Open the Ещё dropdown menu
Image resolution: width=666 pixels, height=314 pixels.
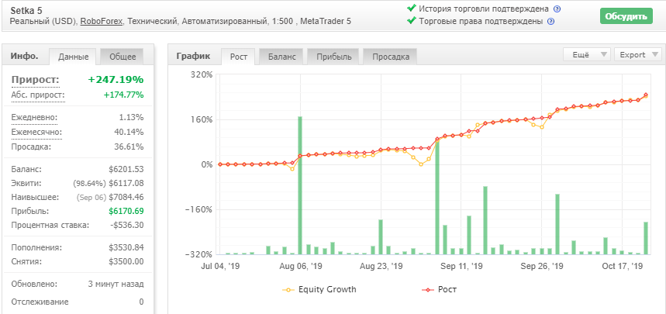coord(587,54)
